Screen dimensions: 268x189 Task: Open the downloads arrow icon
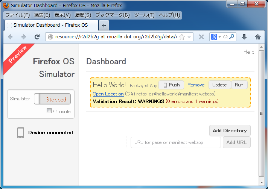tap(244, 37)
